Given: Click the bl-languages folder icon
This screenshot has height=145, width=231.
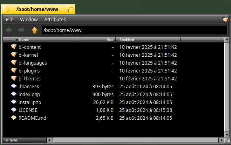Looking at the screenshot, I should click(14, 63).
